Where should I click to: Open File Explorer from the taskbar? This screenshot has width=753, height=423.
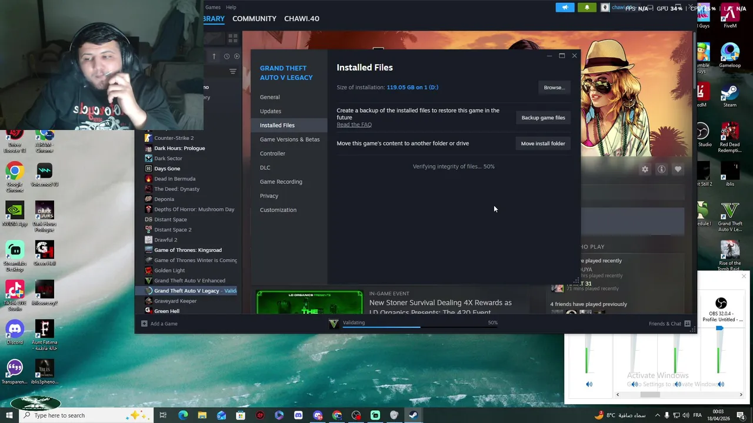(x=202, y=415)
